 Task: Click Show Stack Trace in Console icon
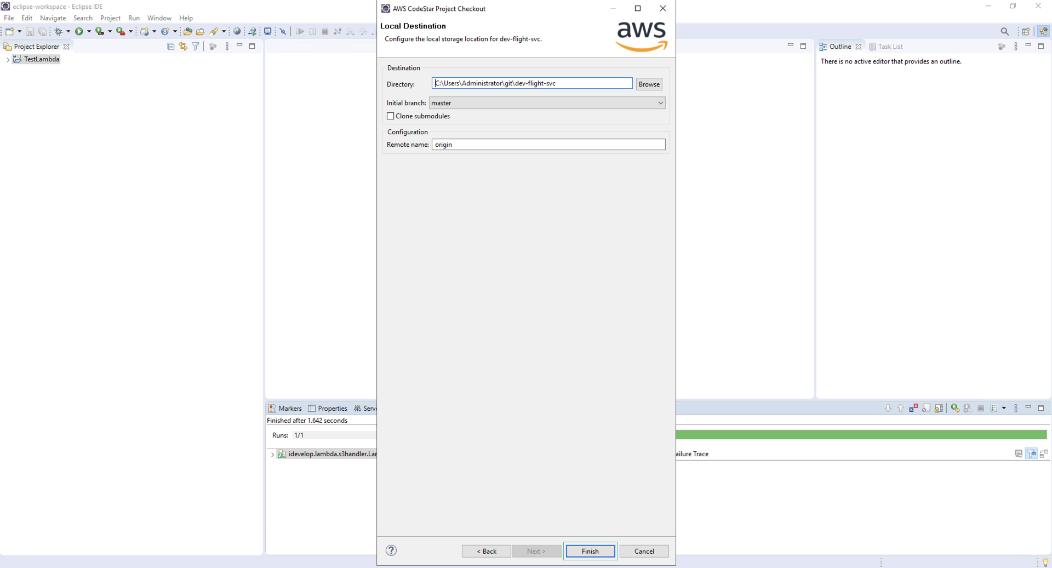[1019, 454]
